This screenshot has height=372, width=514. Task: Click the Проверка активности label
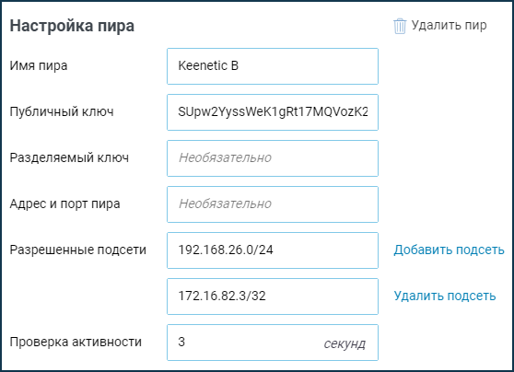pos(76,342)
